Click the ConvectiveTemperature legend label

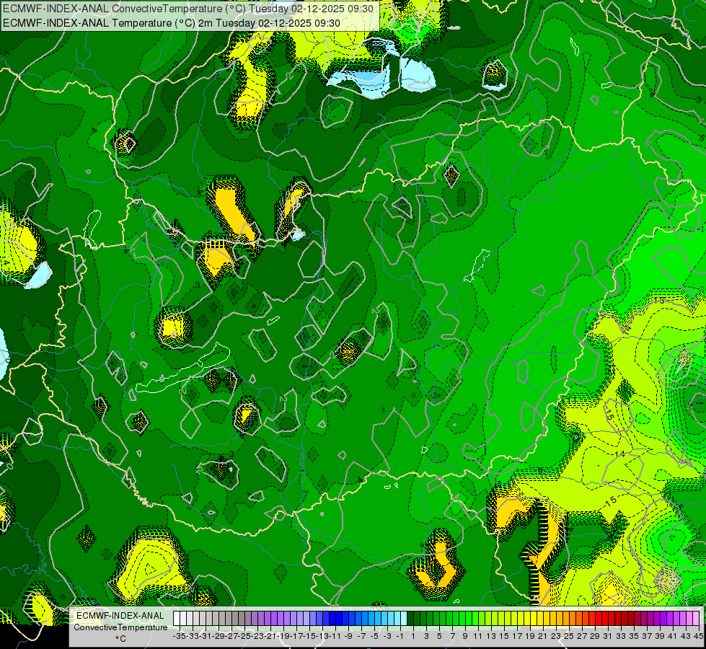click(120, 627)
